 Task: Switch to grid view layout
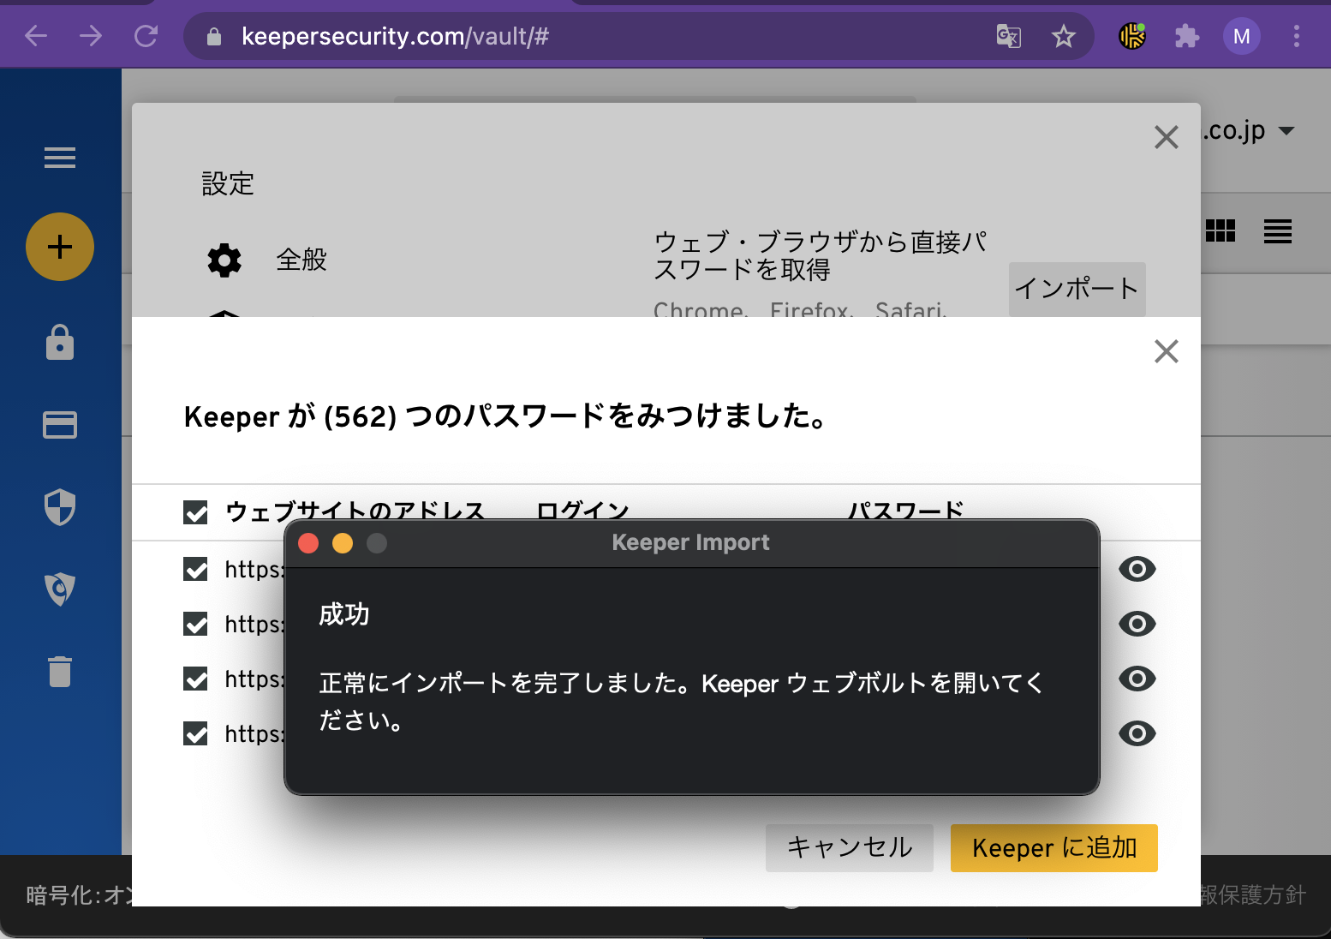click(1221, 231)
